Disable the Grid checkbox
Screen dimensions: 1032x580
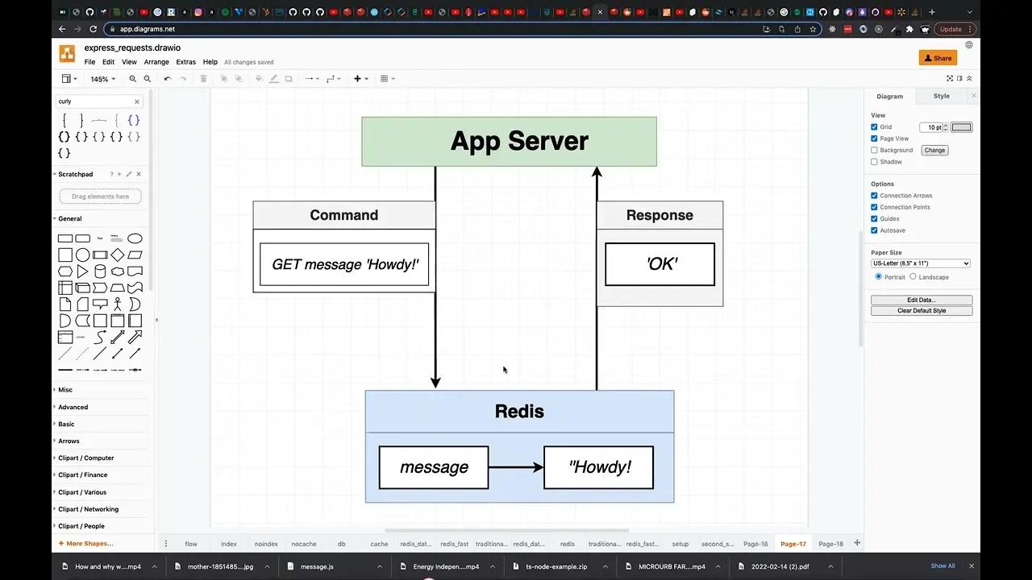(x=874, y=126)
